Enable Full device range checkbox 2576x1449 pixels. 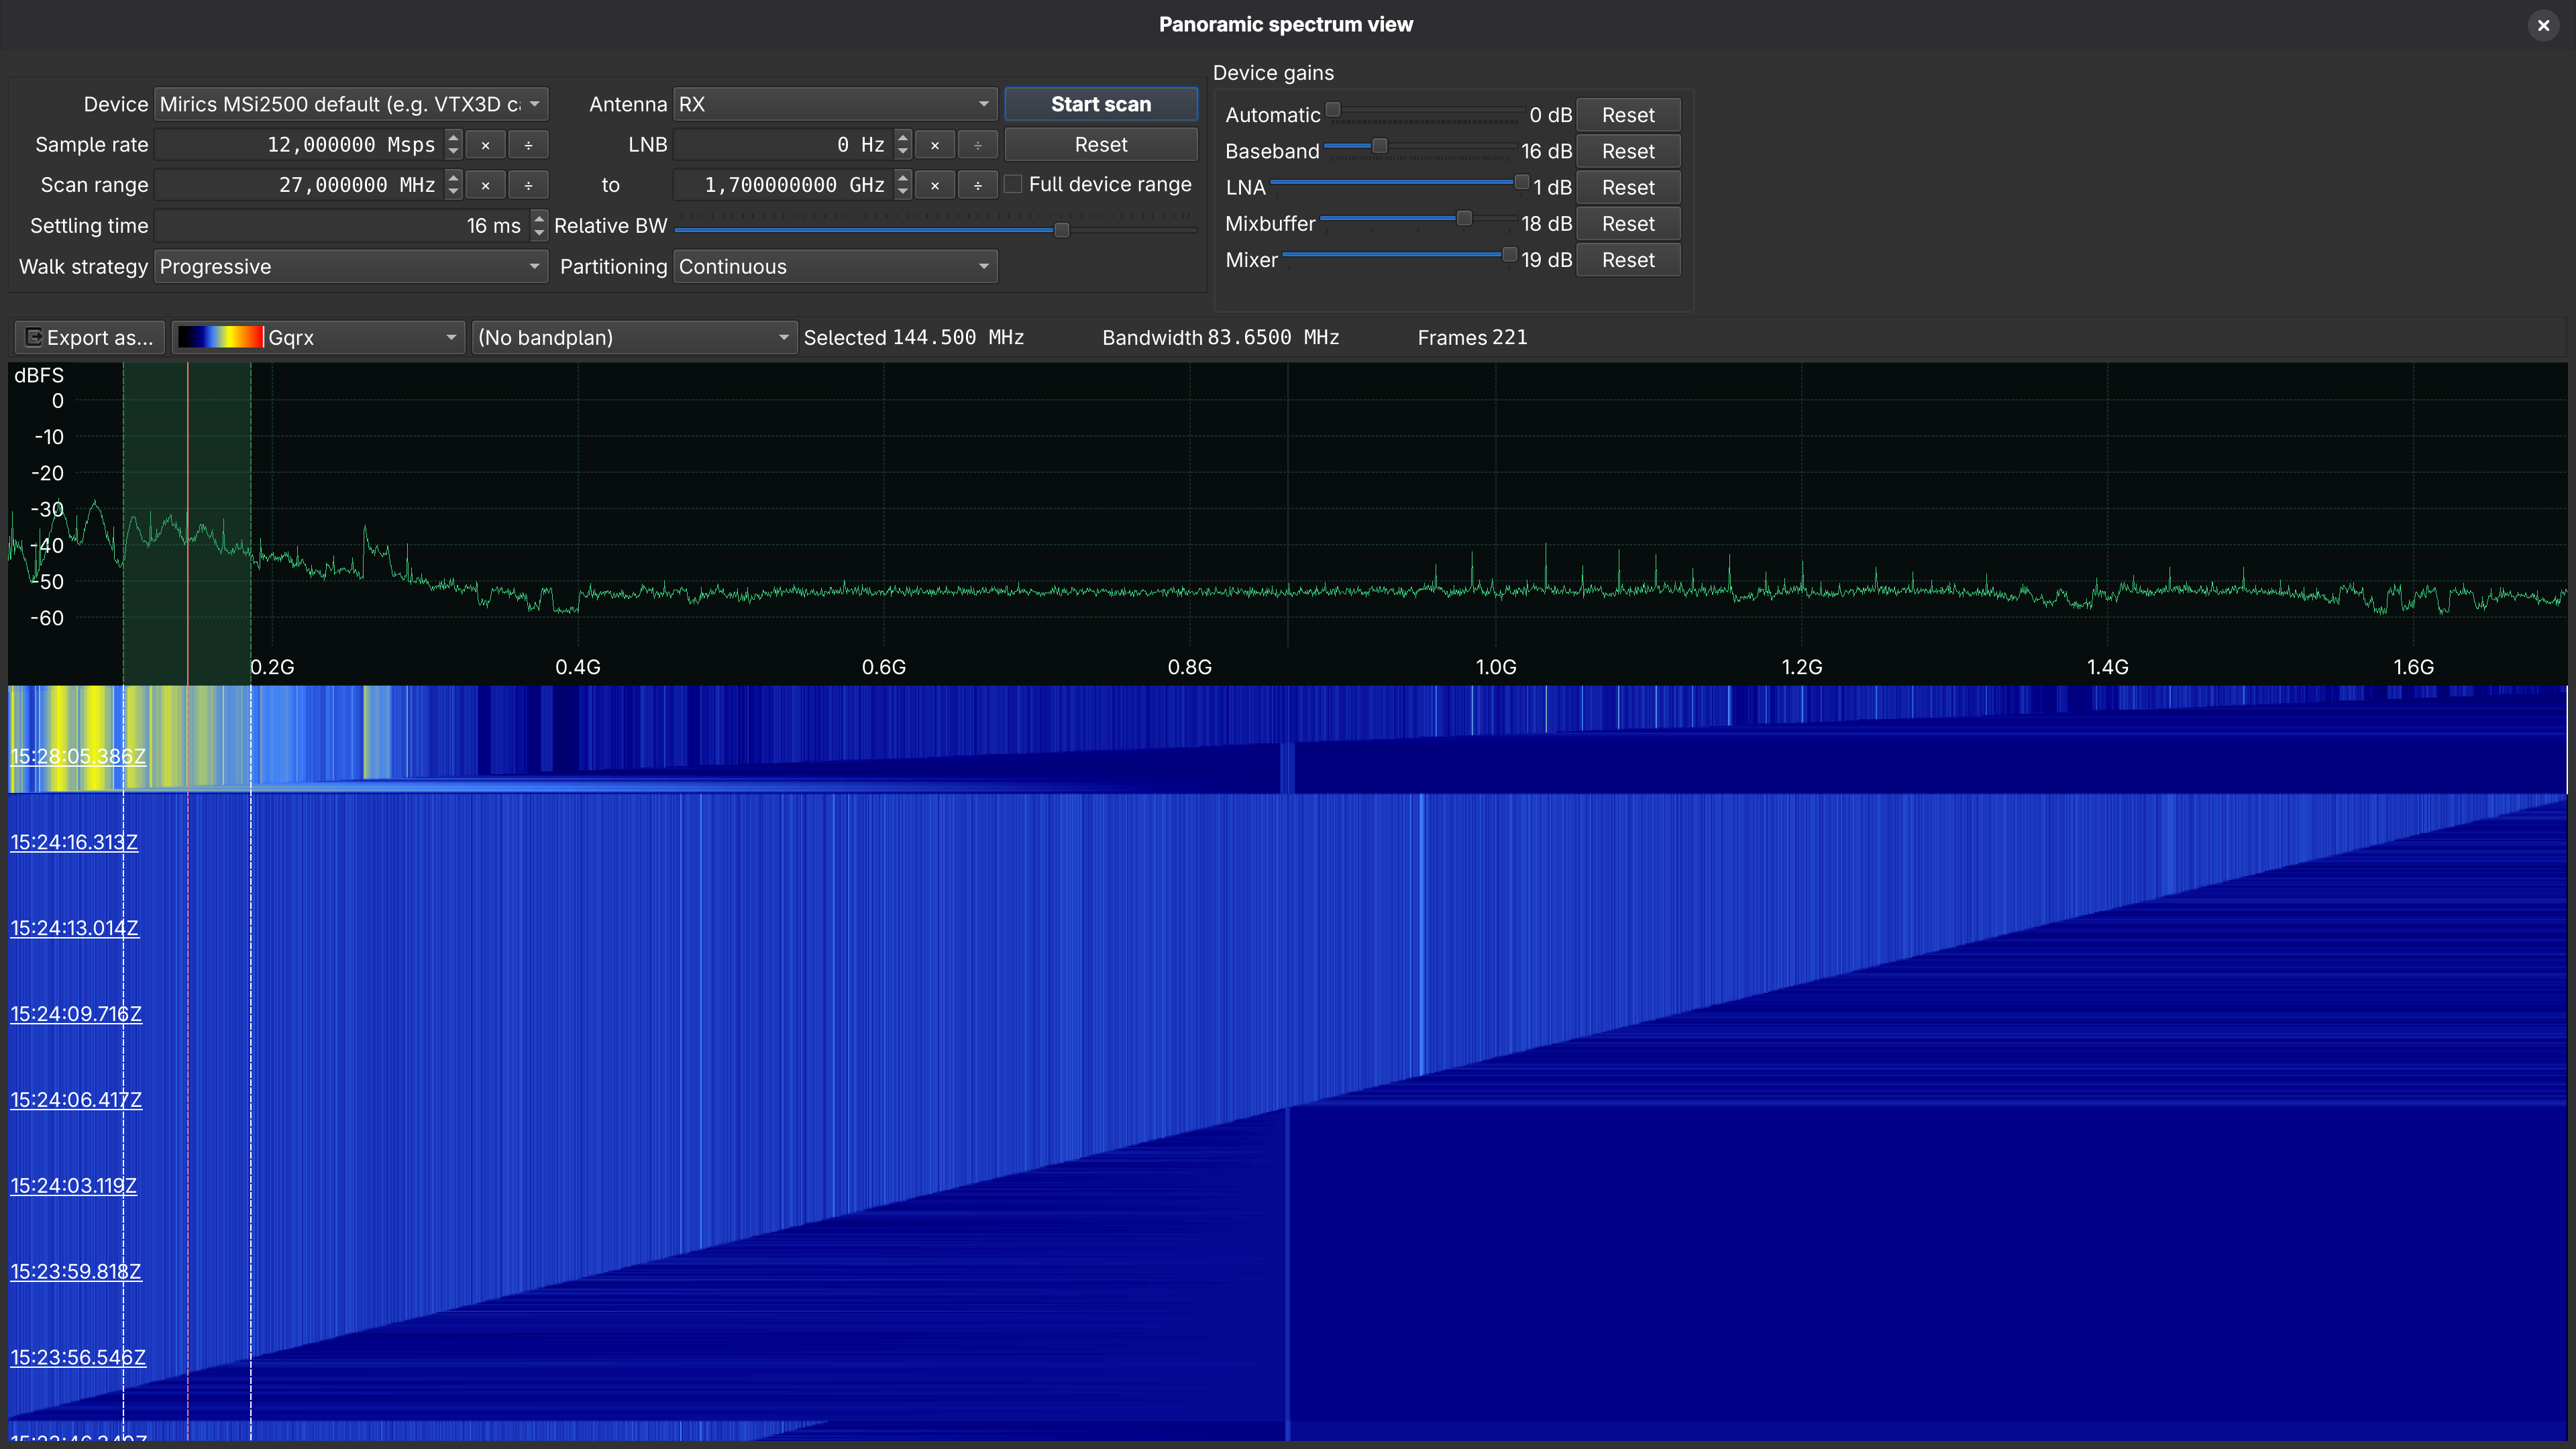1013,184
